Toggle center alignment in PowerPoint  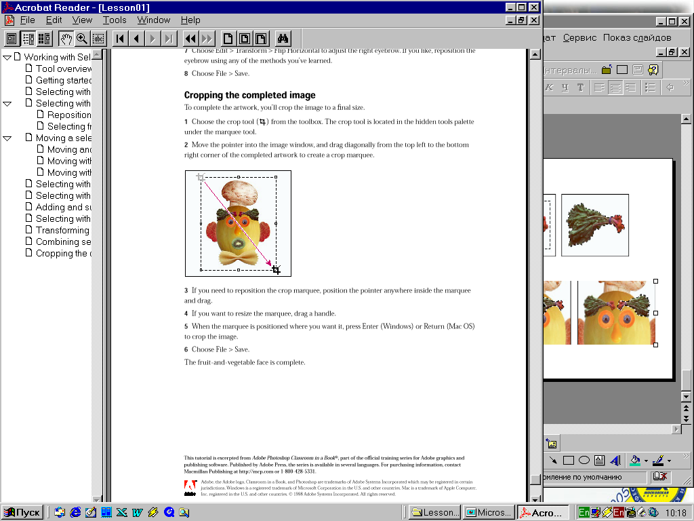click(x=615, y=88)
